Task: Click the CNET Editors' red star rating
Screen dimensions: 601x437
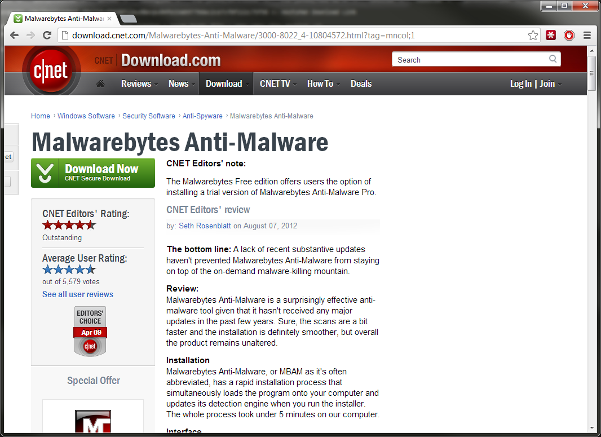Action: pos(69,226)
